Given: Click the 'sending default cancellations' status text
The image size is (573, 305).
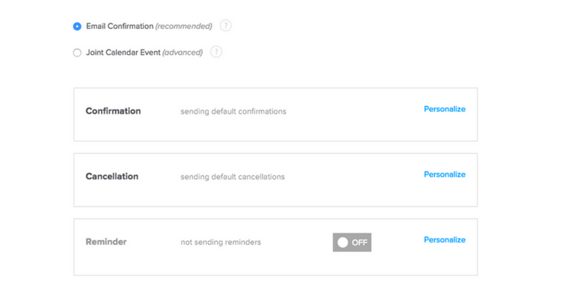Looking at the screenshot, I should coord(232,177).
